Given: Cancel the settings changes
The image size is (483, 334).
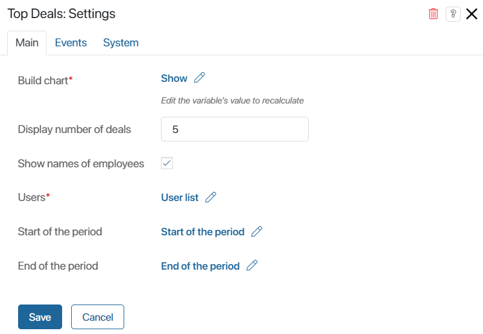Looking at the screenshot, I should coord(98,317).
